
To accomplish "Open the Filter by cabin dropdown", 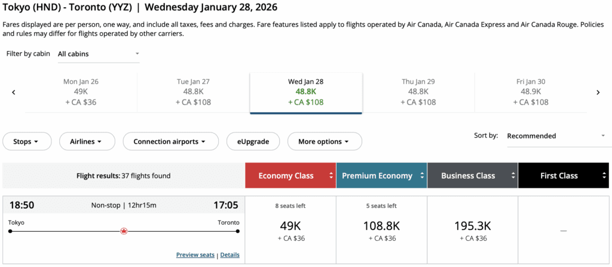I will 99,54.
